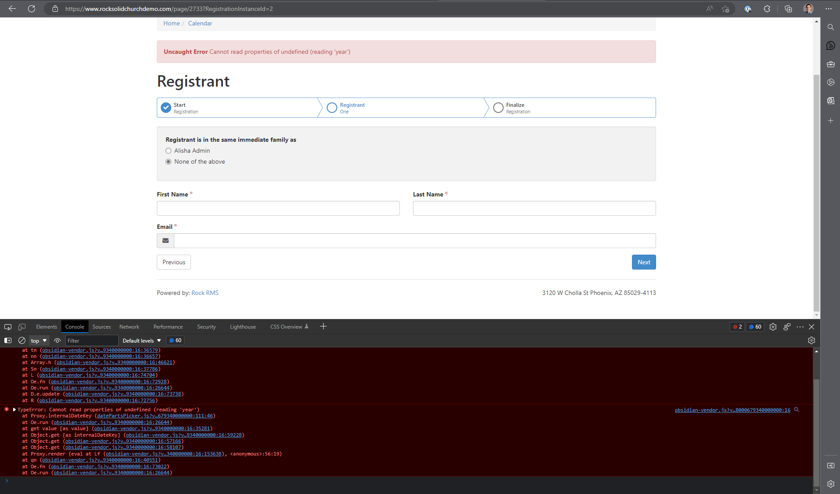840x494 pixels.
Task: Go to the Home breadcrumb
Action: point(172,23)
